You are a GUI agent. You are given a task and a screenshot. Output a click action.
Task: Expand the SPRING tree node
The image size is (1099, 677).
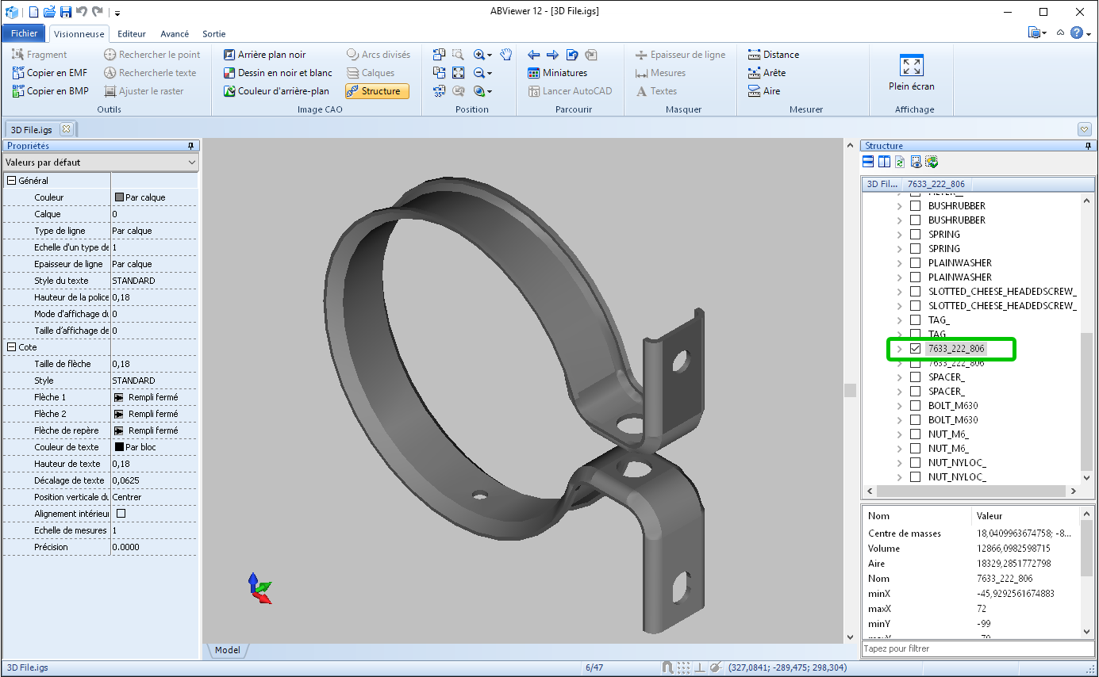click(x=899, y=235)
